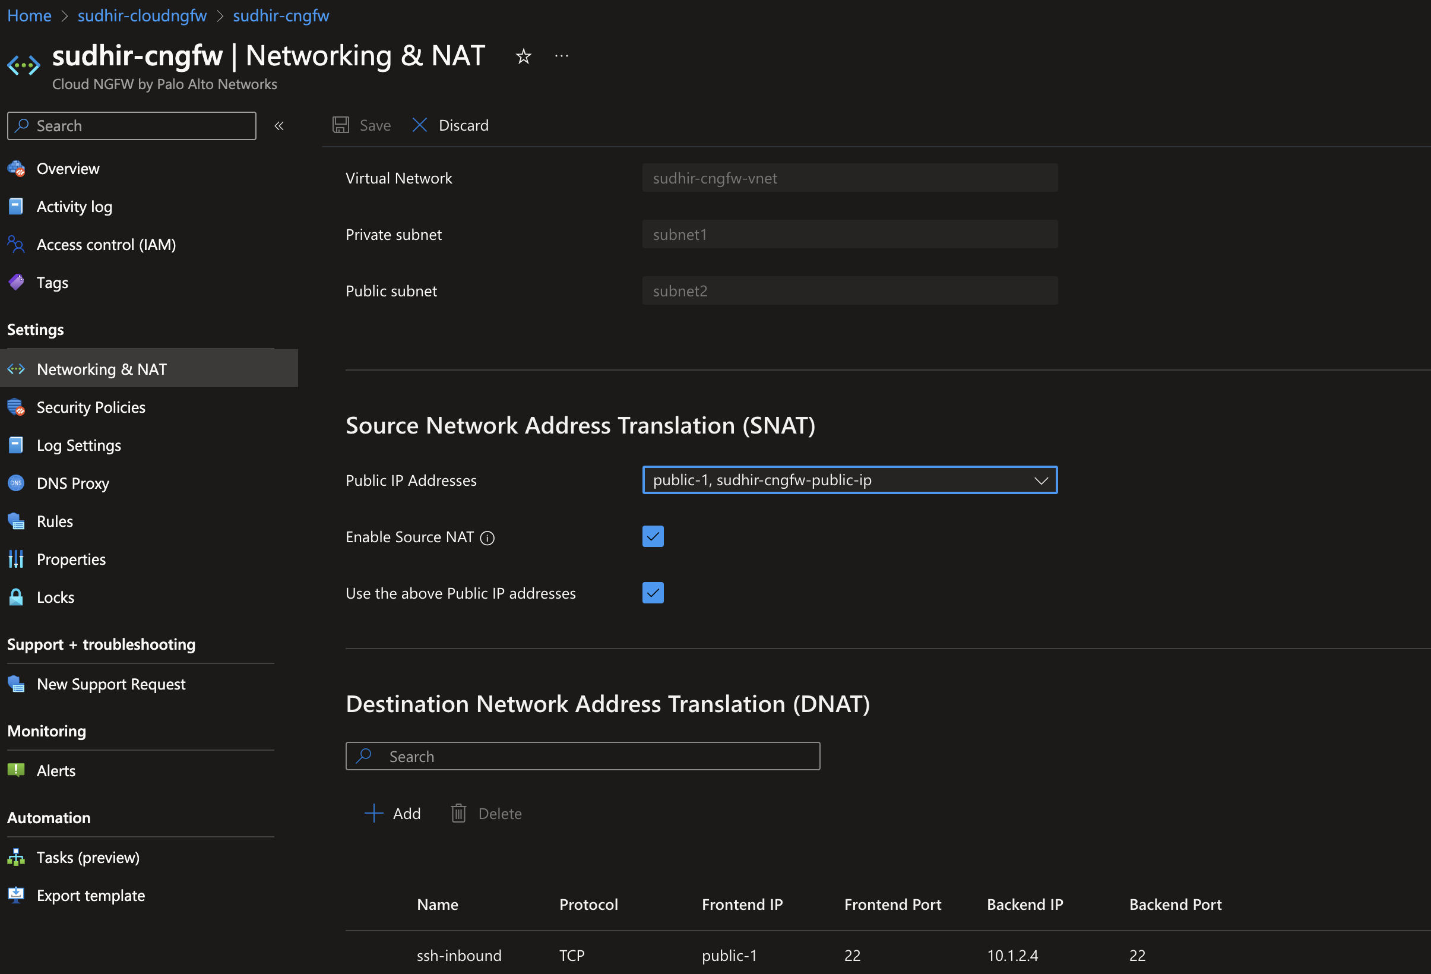Screen dimensions: 1431x974
Task: Open Access control (IAM) settings
Action: click(x=106, y=244)
